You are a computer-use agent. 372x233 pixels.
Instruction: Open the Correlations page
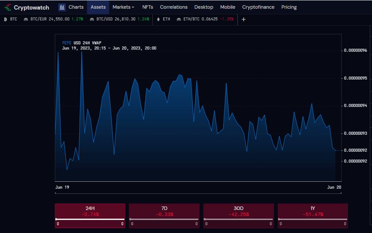[x=174, y=7]
